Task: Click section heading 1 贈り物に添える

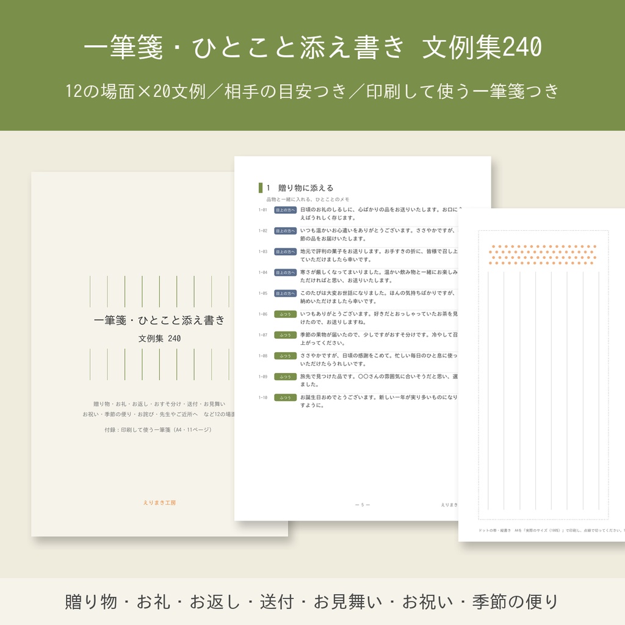Action: 300,188
